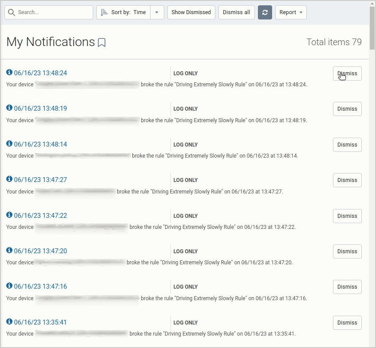Click the search magnifier icon
The height and width of the screenshot is (348, 376).
(12, 12)
